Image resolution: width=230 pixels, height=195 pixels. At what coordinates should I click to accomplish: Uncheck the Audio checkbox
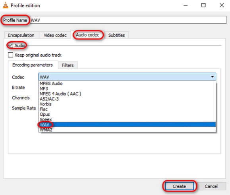tap(10, 46)
